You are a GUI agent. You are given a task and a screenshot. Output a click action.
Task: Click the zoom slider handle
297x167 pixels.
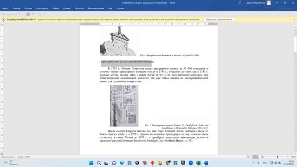[x=278, y=157]
